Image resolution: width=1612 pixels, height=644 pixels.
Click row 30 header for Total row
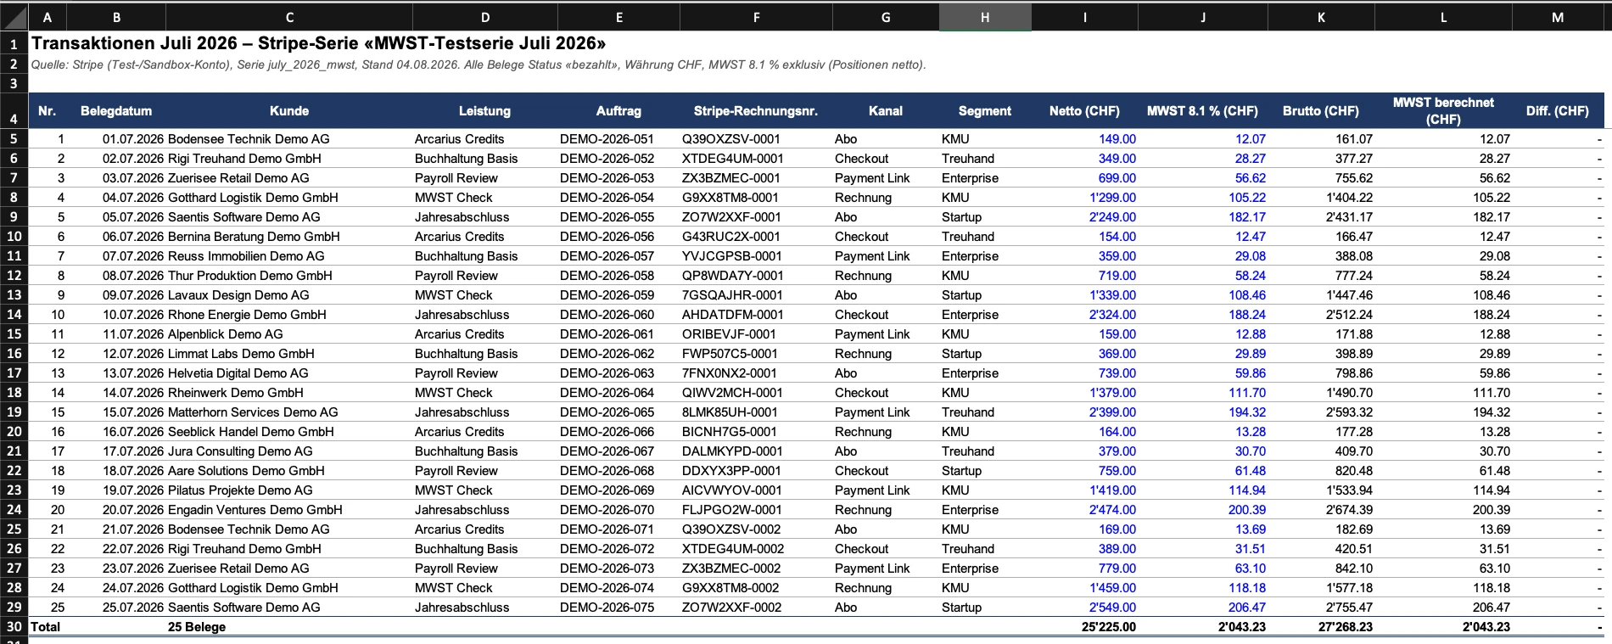[14, 627]
